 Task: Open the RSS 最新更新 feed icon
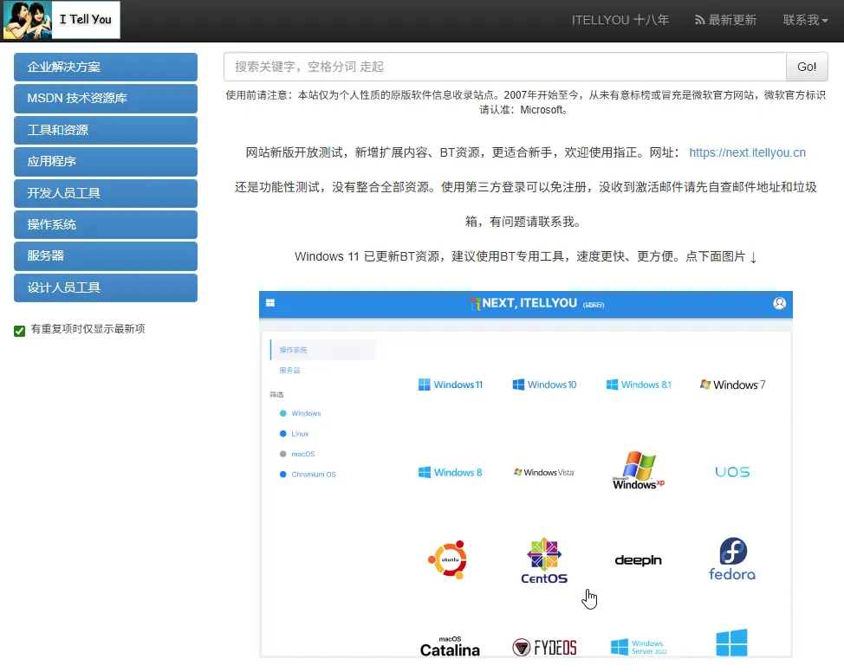(x=699, y=21)
